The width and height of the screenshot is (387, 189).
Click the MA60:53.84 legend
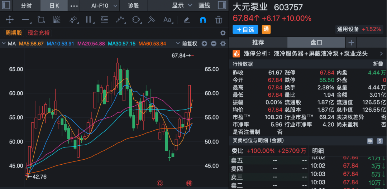152,44
